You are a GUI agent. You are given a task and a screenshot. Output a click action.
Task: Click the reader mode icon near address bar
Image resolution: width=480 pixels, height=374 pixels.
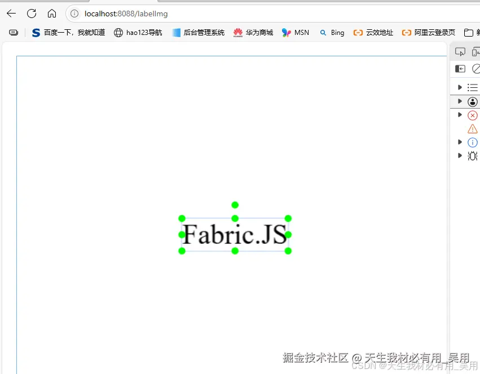click(13, 32)
